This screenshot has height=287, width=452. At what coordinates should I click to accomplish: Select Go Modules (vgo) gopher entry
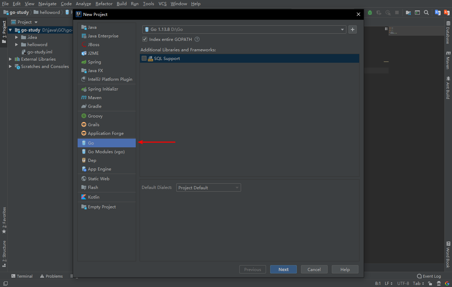point(83,151)
